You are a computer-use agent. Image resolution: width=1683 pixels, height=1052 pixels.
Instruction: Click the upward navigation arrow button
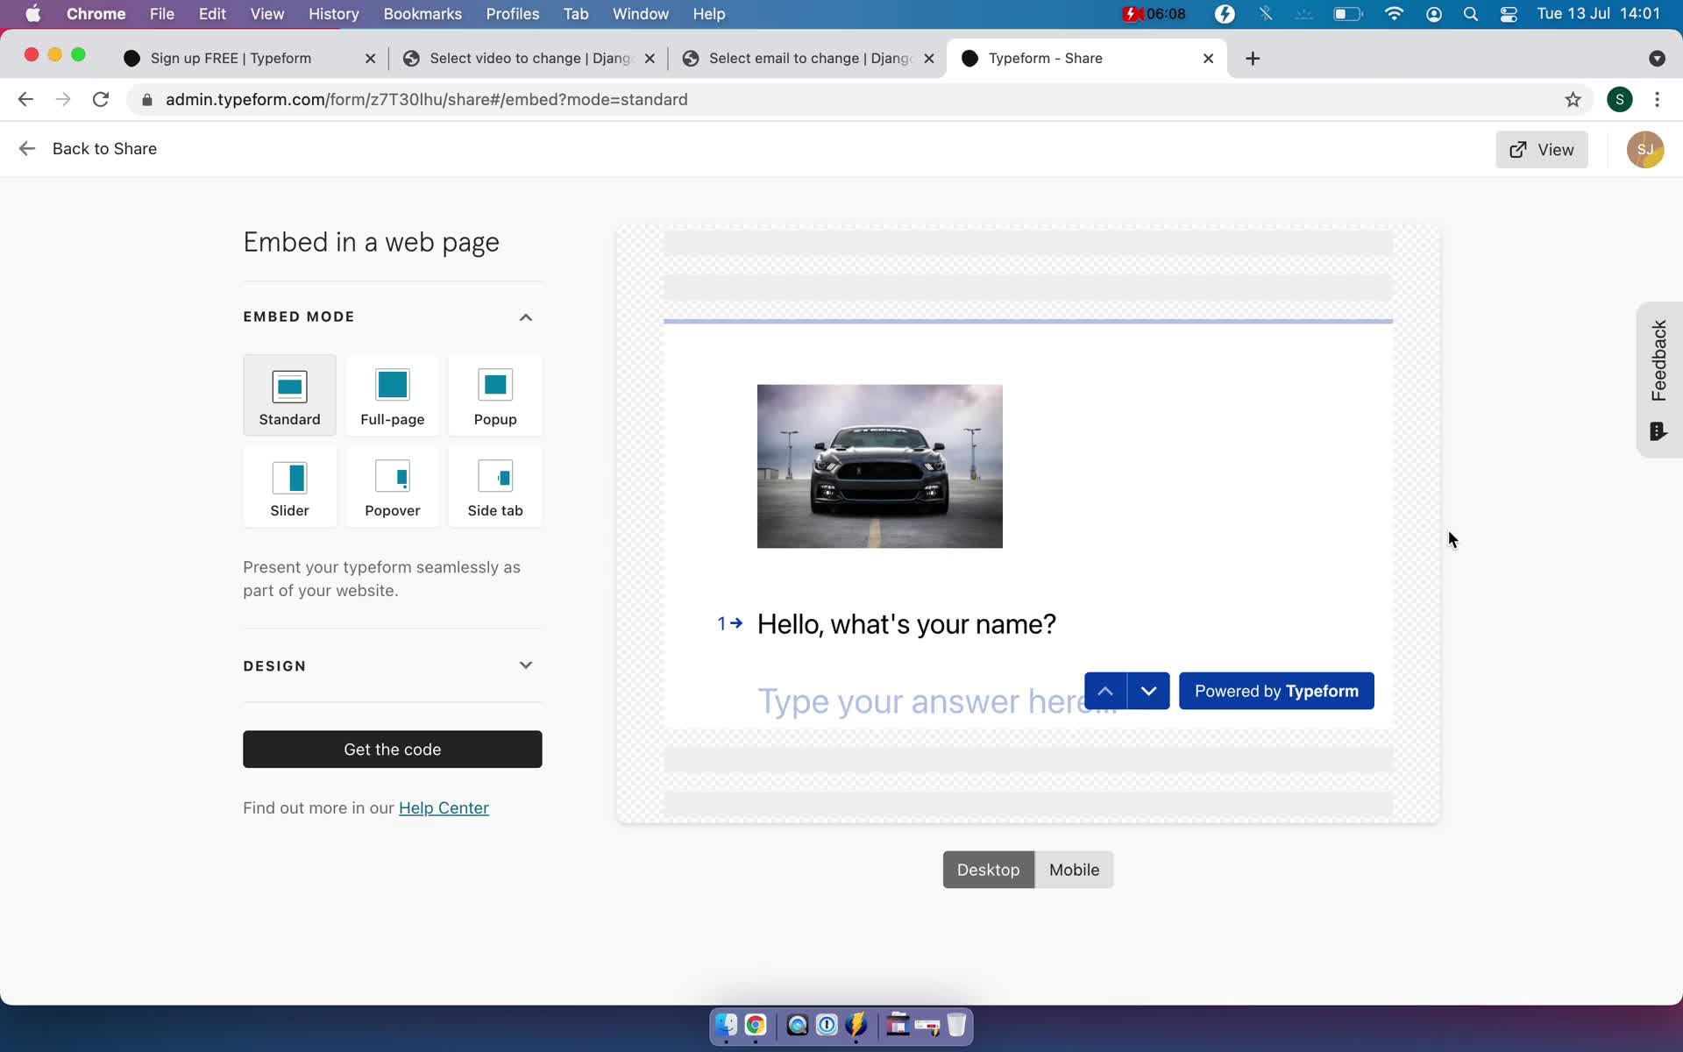coord(1104,691)
